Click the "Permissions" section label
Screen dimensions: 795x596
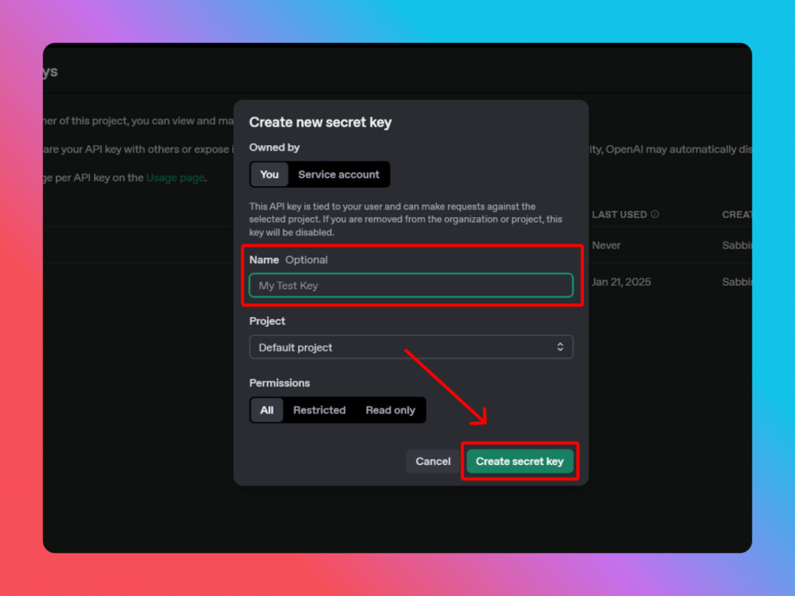click(279, 383)
